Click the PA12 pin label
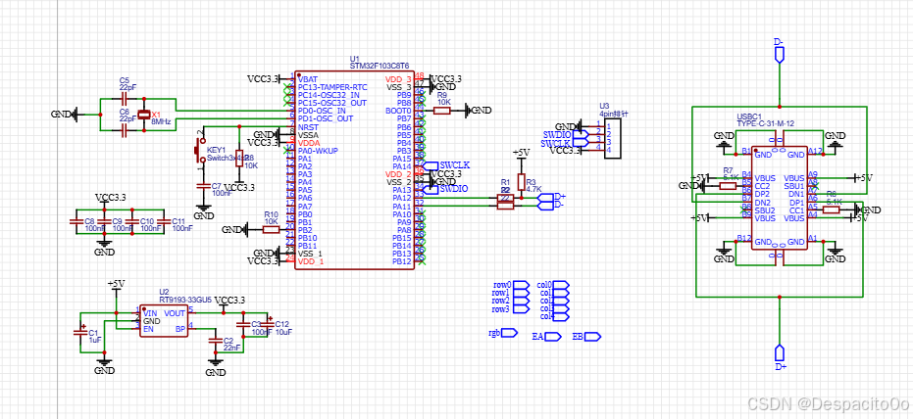Viewport: 913px width, 419px height. [x=402, y=198]
